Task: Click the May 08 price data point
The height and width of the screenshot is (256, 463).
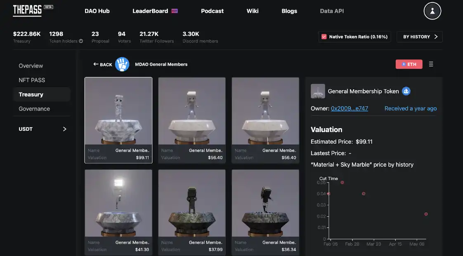Action: coord(426,214)
